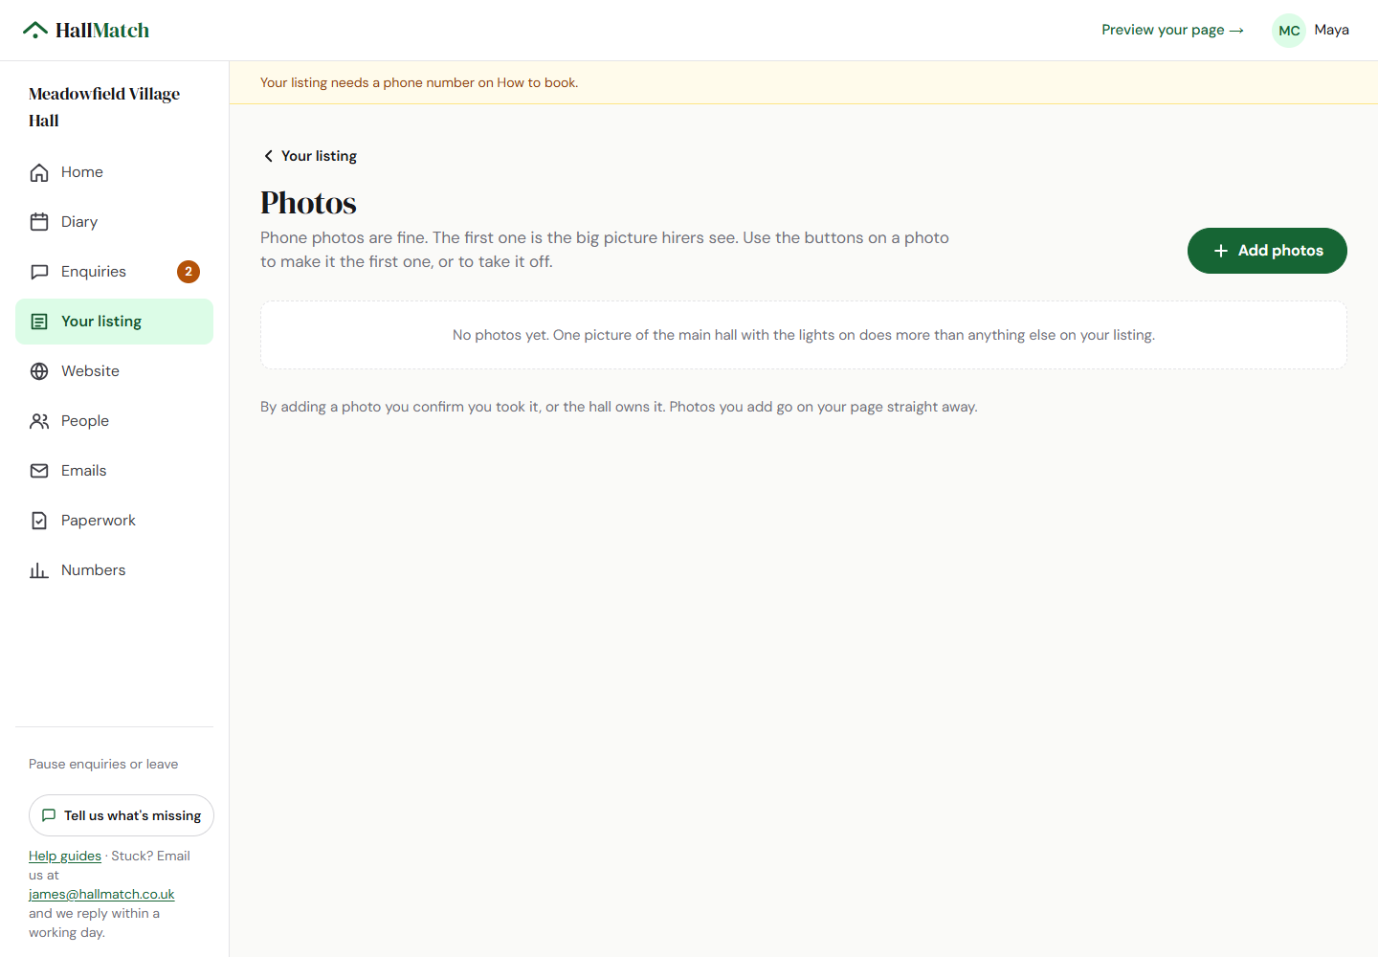This screenshot has height=957, width=1378.
Task: Click Tell us what's missing button
Action: coord(122,815)
